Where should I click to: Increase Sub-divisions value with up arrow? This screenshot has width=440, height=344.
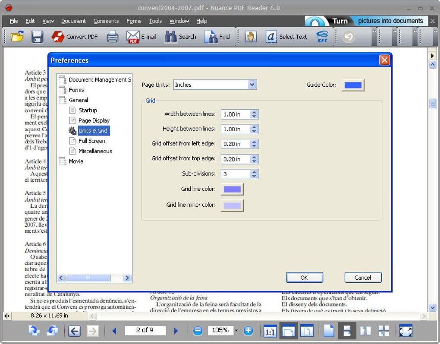254,172
